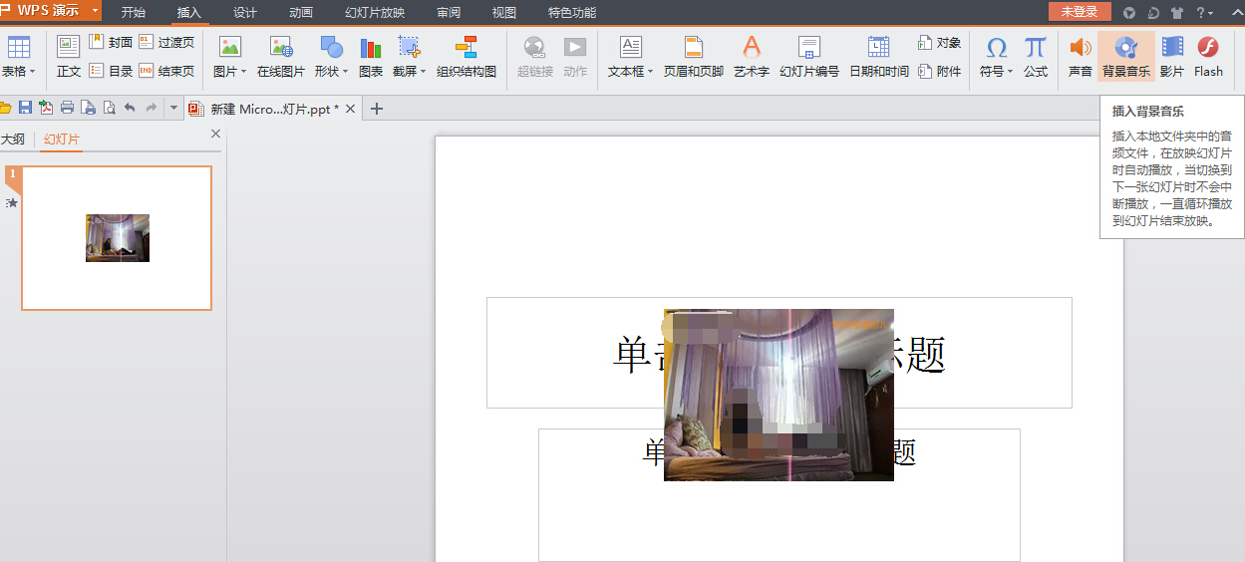
Task: Open a new document tab with the plus button
Action: [376, 109]
